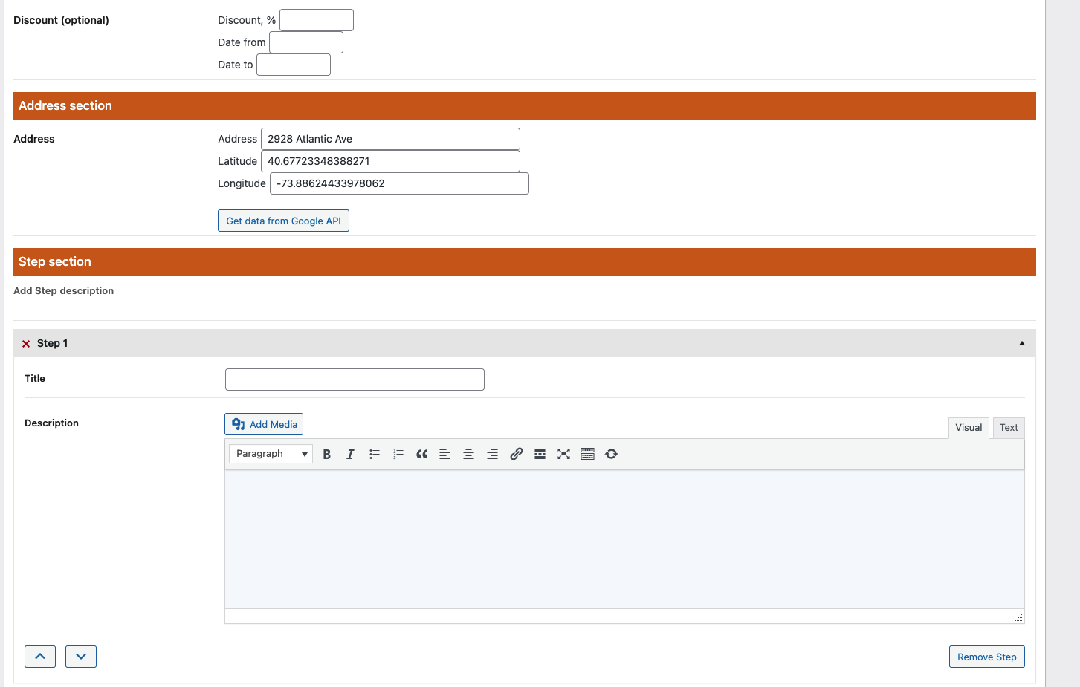Move Step 1 up with the chevron
The height and width of the screenshot is (687, 1080).
pos(40,657)
